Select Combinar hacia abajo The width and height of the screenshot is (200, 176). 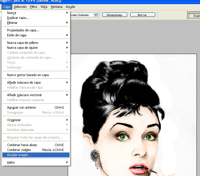[22, 145]
